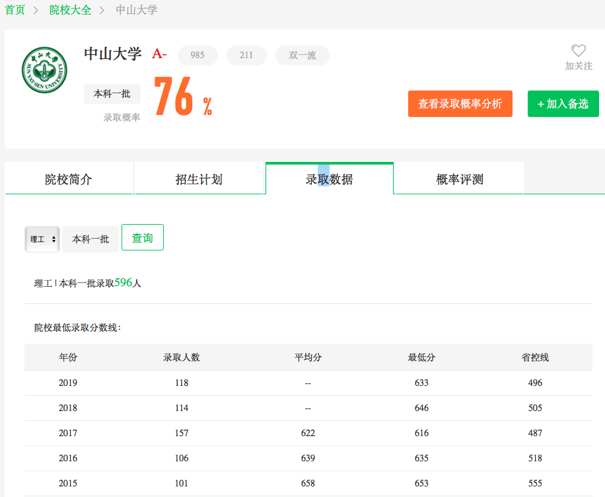605x497 pixels.
Task: Click the 76% admission probability value
Action: point(183,96)
